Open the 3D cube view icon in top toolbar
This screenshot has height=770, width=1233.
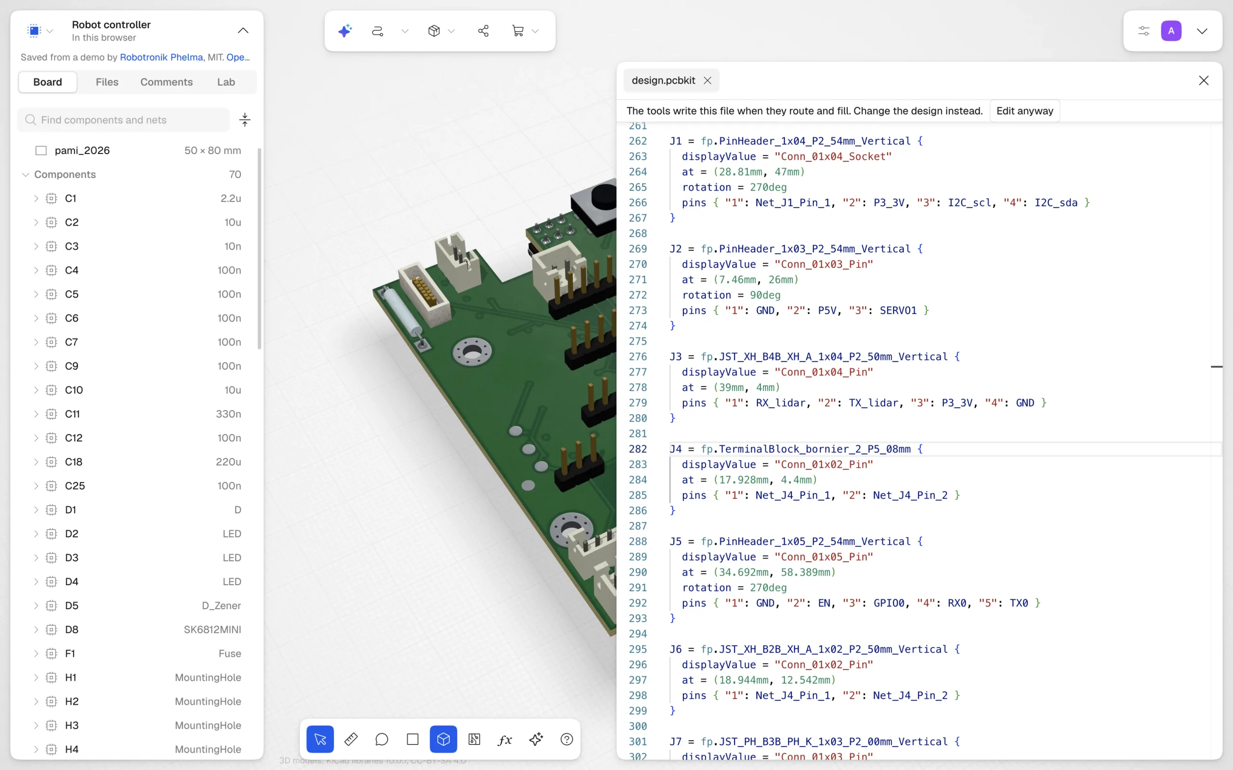coord(434,31)
